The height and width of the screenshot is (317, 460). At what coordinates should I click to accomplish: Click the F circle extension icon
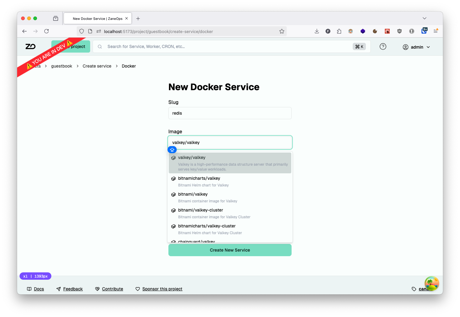[328, 31]
